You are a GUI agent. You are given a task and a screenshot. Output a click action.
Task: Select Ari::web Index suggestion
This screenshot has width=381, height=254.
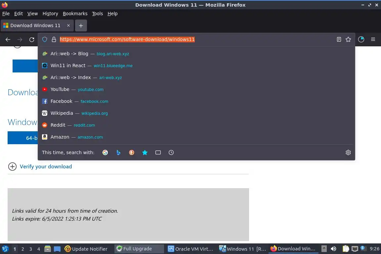(x=196, y=77)
